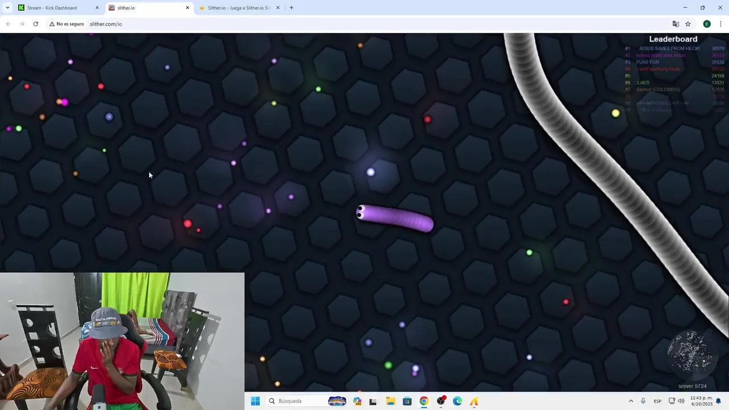Switch to the Slither.io - Juega a Slither.io tab
Screen dimensions: 729x410
tap(239, 8)
